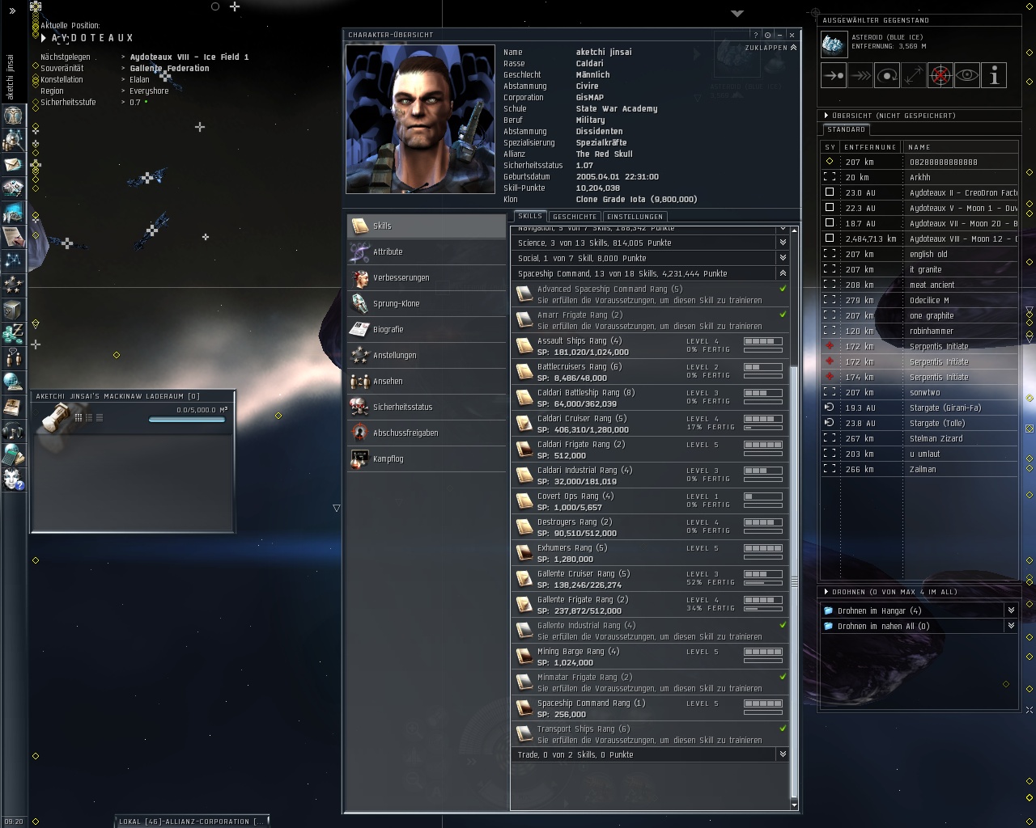The width and height of the screenshot is (1036, 828).
Task: Click the Gallente Cruiser skill level bar
Action: coord(762,575)
